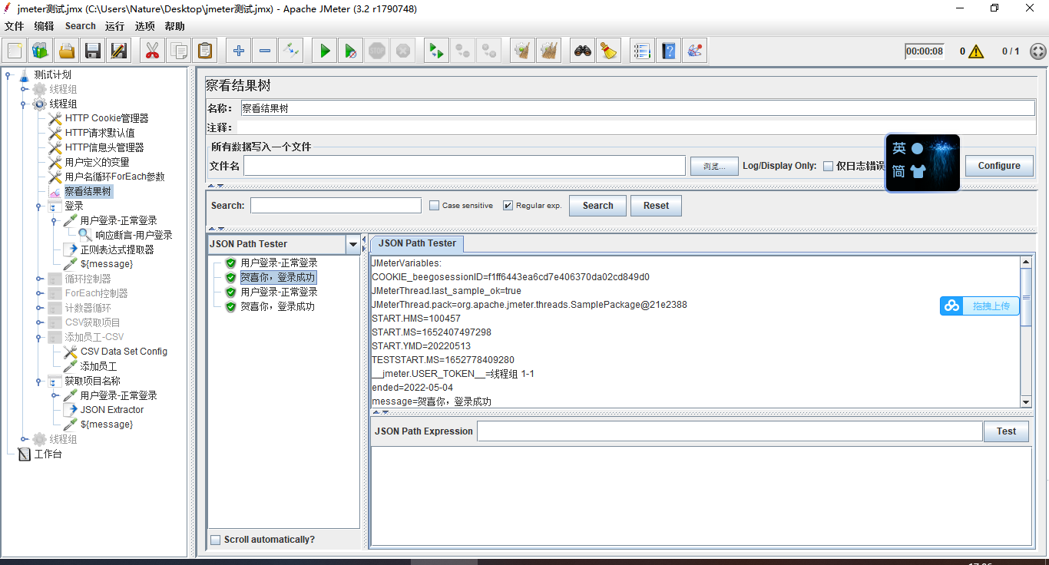Select HTTP信息头管理器 in the tree

coord(104,147)
